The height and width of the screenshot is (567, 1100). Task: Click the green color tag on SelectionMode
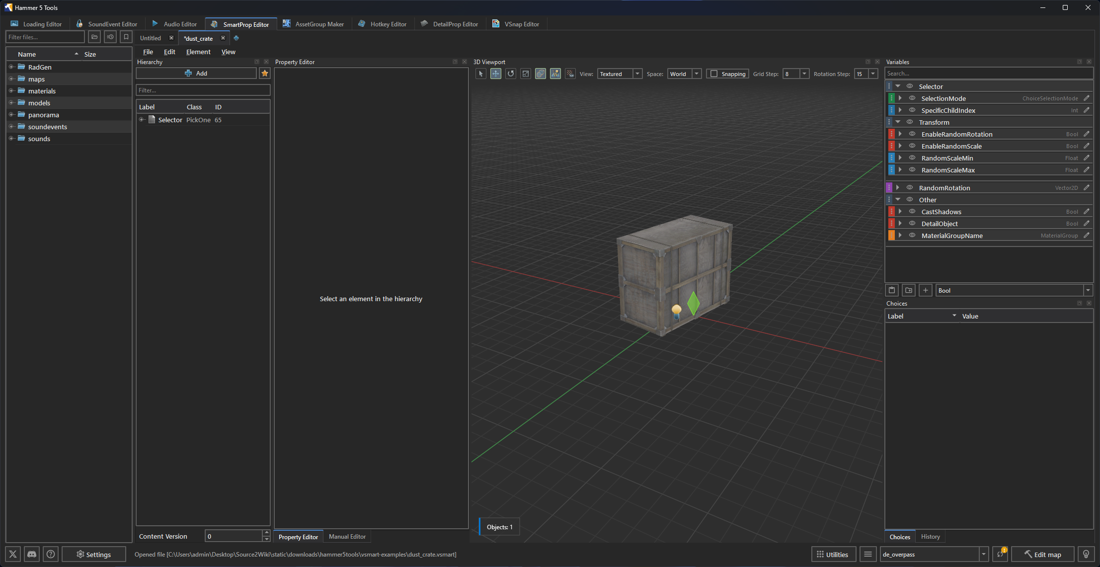tap(891, 98)
